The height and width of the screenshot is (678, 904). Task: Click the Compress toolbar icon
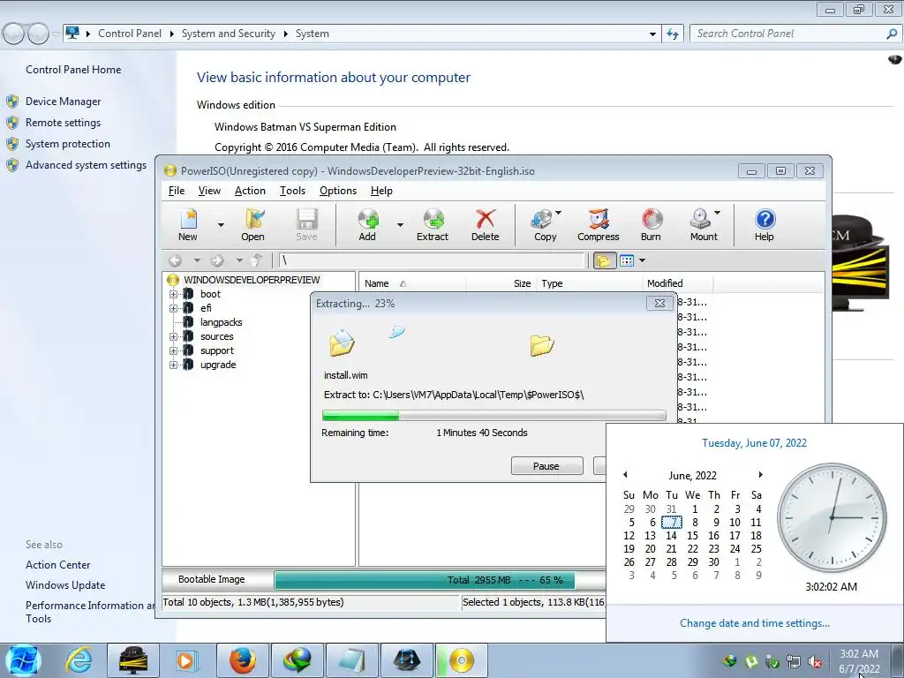[x=598, y=224]
